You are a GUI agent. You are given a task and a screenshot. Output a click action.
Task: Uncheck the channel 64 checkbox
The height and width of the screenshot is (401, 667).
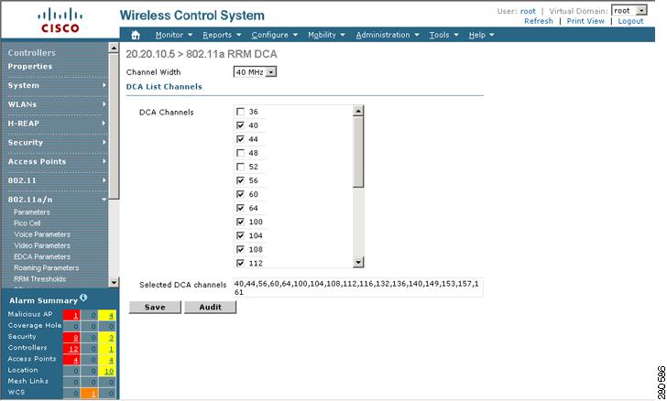tap(240, 208)
